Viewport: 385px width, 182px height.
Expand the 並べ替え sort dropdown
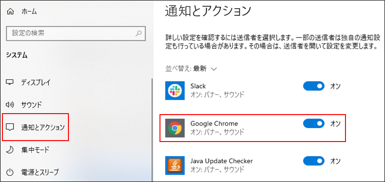point(191,69)
